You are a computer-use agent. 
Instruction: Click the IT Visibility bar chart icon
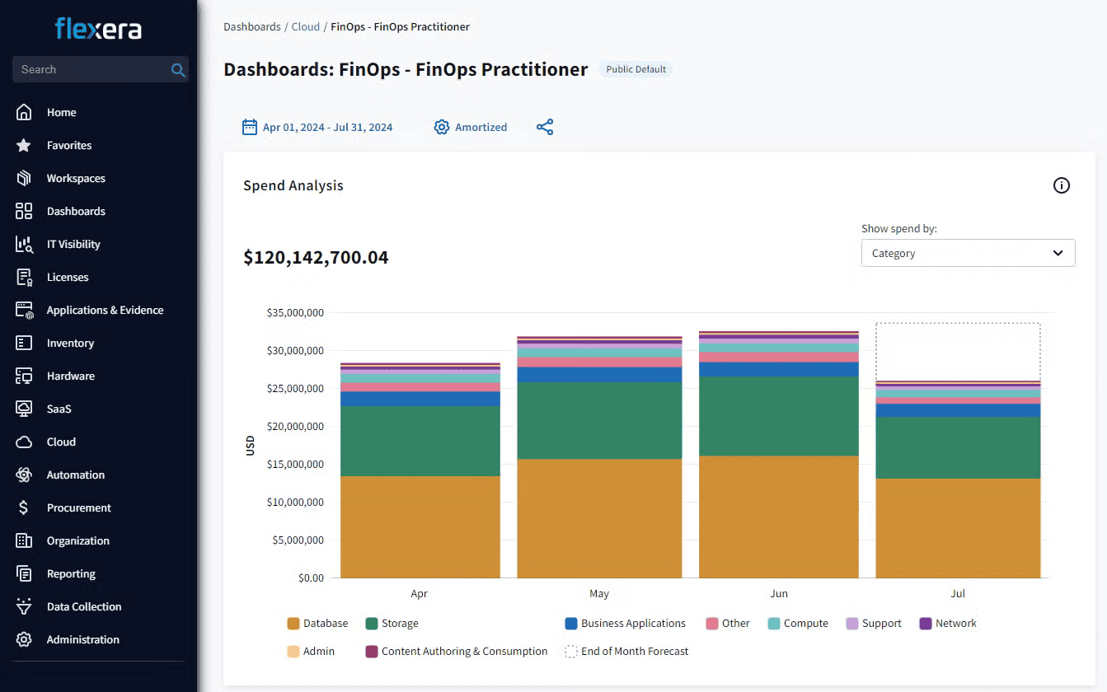point(23,244)
